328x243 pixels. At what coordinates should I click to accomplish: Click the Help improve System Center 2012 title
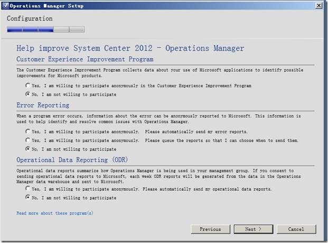pos(130,49)
